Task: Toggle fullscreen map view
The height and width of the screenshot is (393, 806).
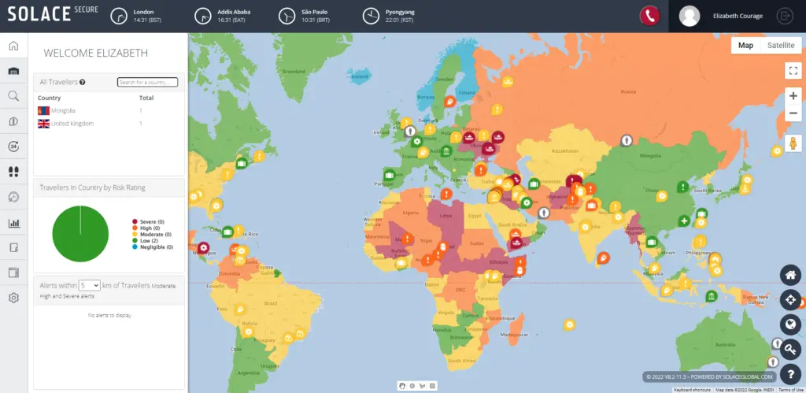Action: 793,70
